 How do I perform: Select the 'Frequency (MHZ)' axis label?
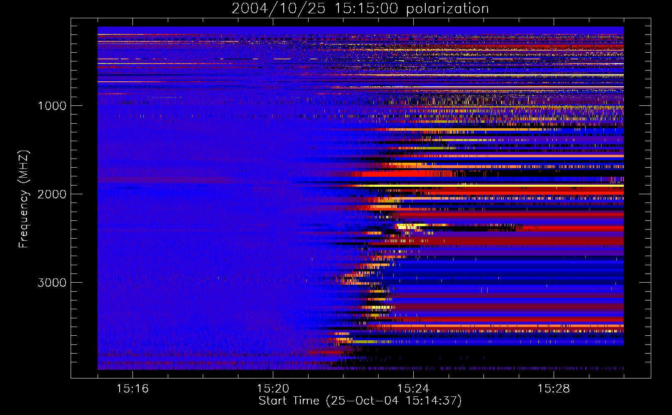click(x=23, y=199)
